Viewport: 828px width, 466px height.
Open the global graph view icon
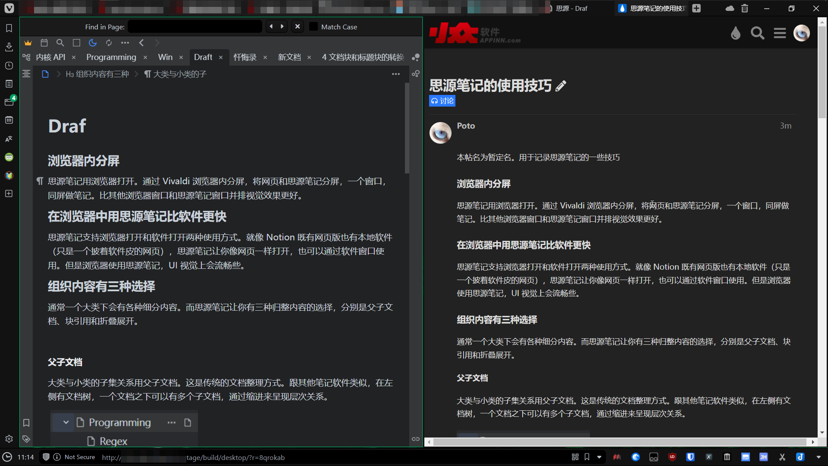(x=415, y=57)
